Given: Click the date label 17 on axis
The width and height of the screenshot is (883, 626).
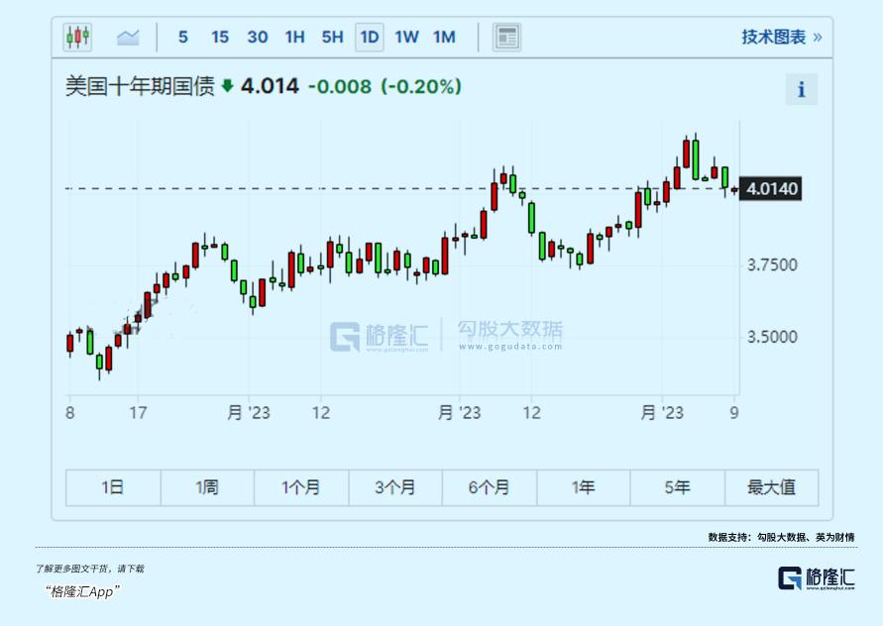Looking at the screenshot, I should tap(138, 413).
